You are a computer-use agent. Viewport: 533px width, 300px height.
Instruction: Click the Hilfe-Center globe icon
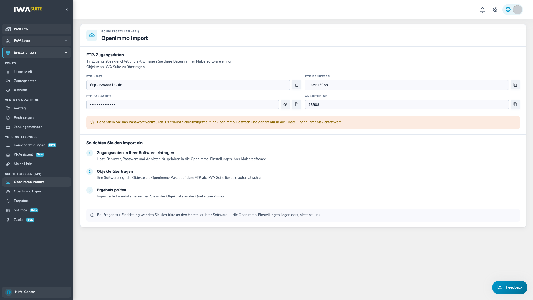9,292
